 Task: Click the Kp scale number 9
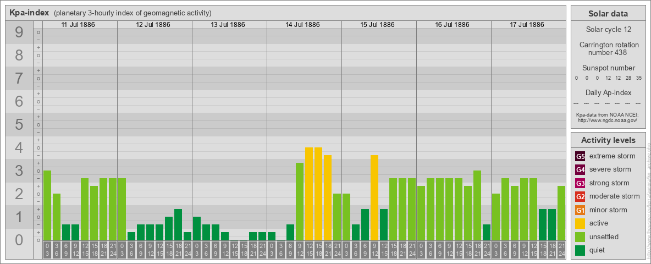coord(19,32)
